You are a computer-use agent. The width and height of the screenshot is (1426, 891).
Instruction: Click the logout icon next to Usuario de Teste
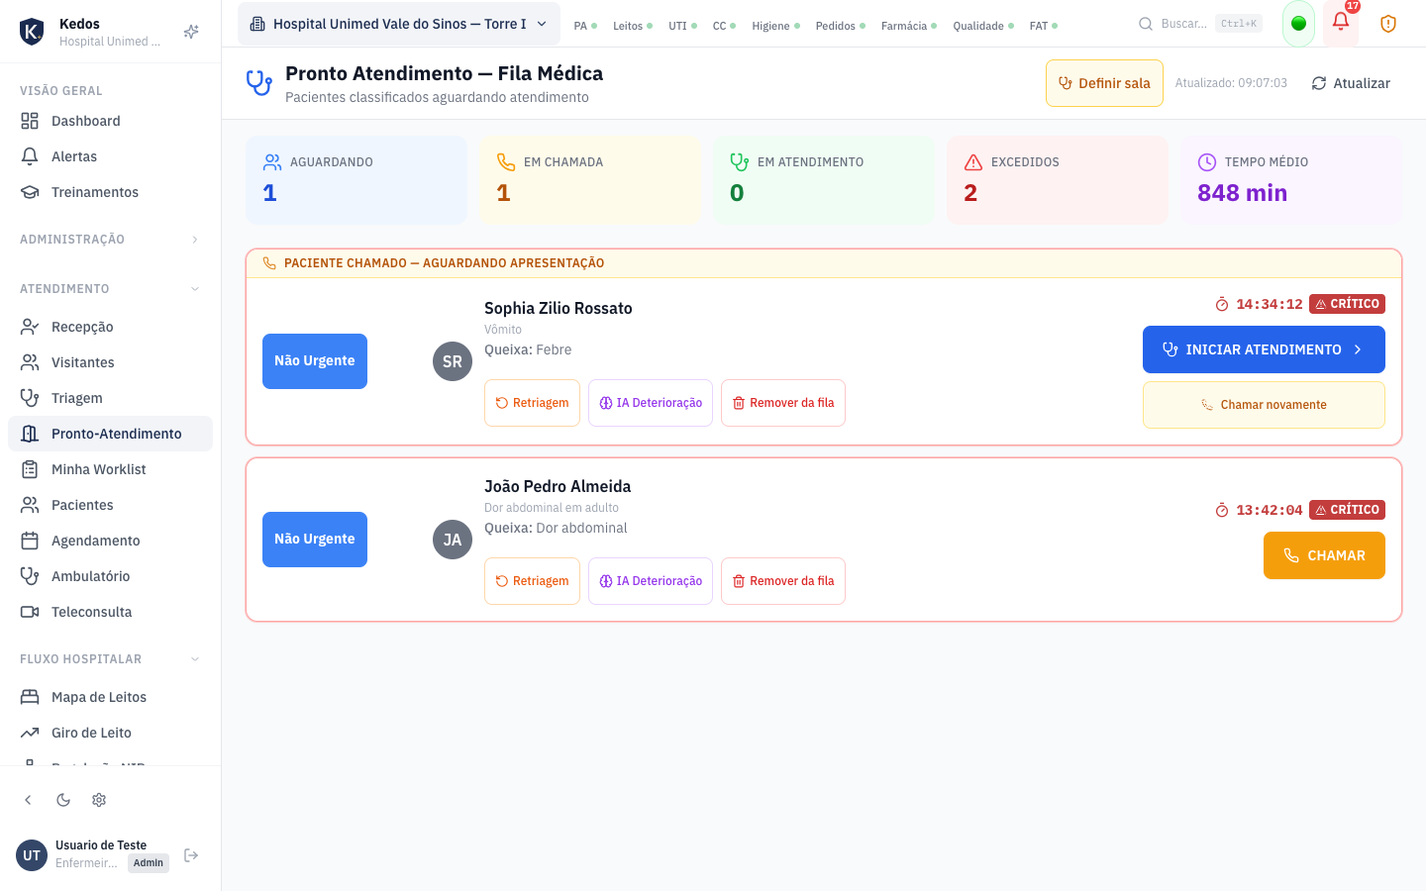click(191, 855)
